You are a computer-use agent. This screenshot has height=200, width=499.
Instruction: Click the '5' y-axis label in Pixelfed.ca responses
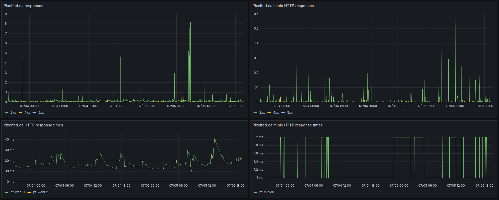point(6,53)
